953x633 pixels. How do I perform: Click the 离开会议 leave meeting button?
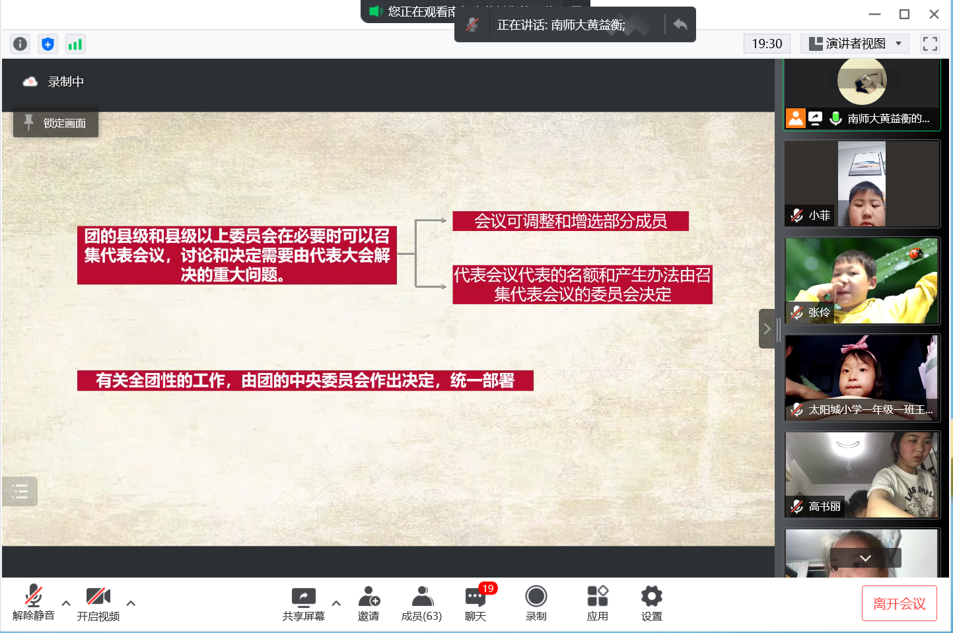coord(899,603)
